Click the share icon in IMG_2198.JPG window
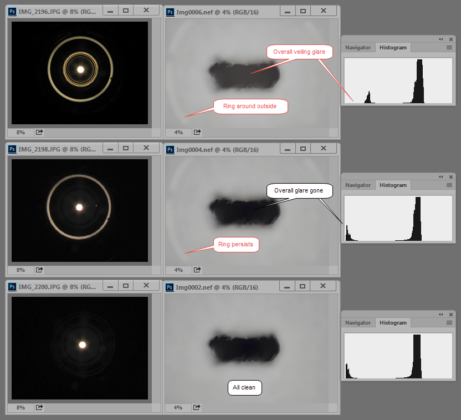 [x=39, y=270]
